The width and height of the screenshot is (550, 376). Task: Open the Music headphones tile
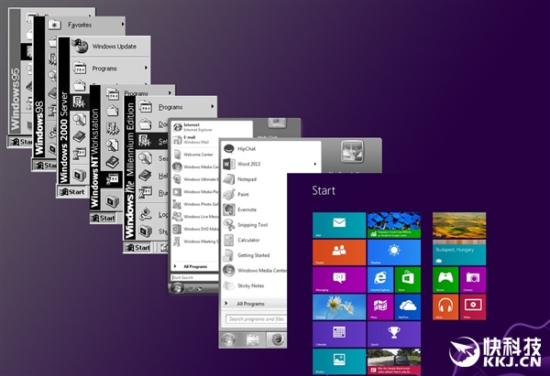445,307
